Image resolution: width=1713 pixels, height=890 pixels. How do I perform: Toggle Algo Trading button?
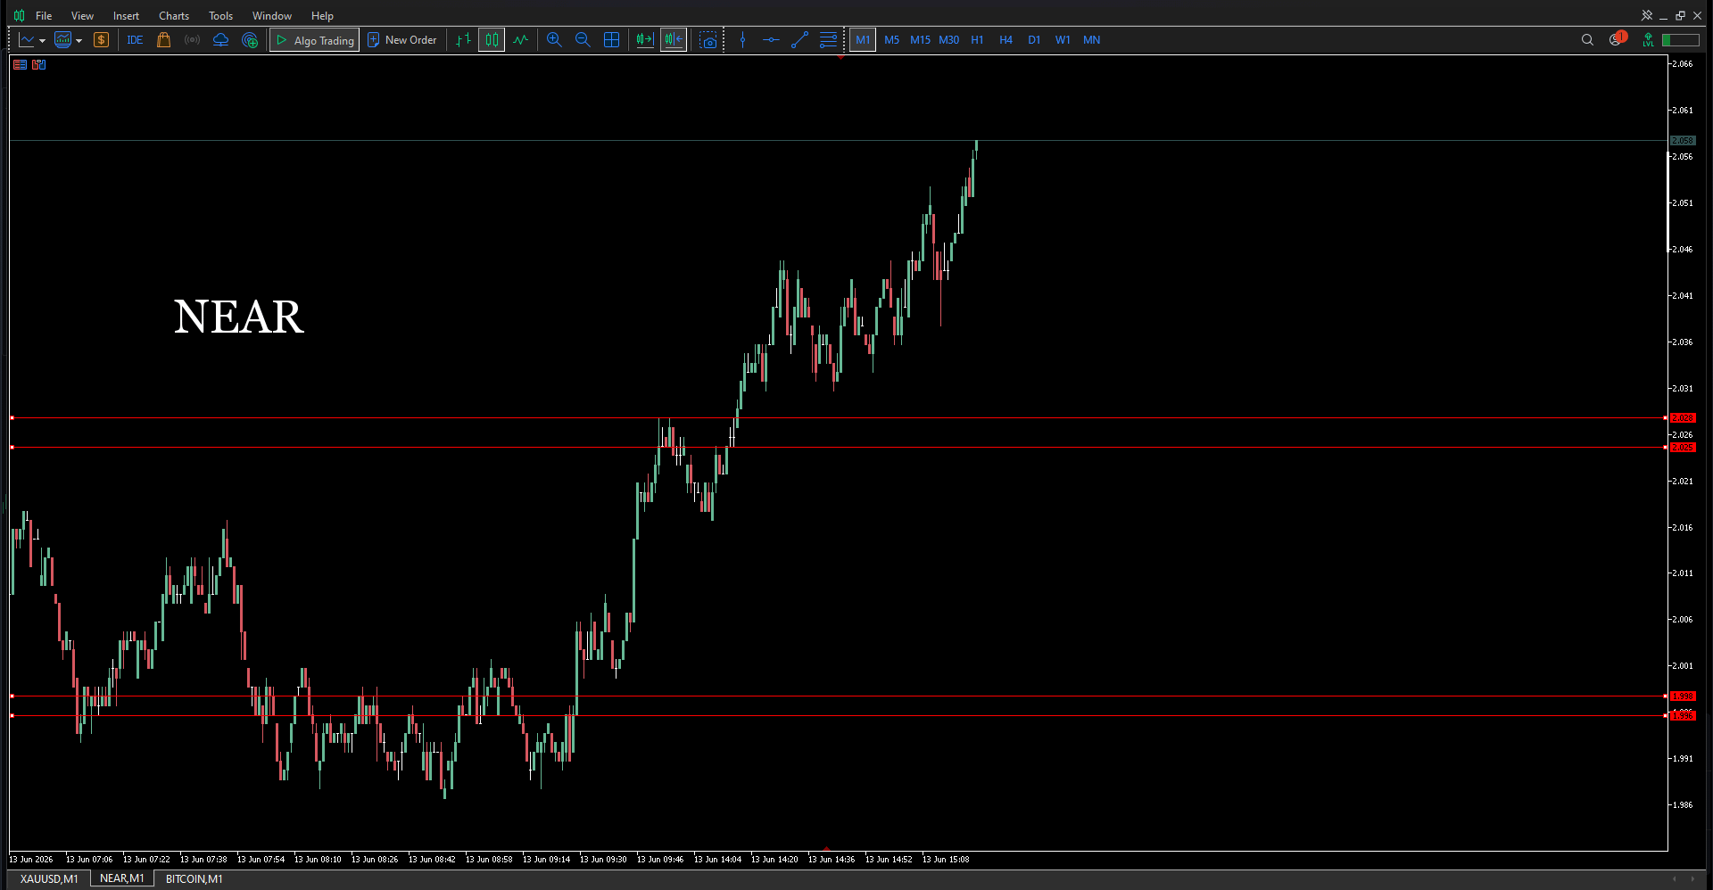tap(315, 40)
